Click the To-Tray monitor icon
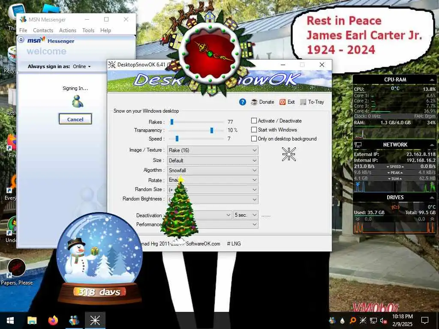 point(303,102)
